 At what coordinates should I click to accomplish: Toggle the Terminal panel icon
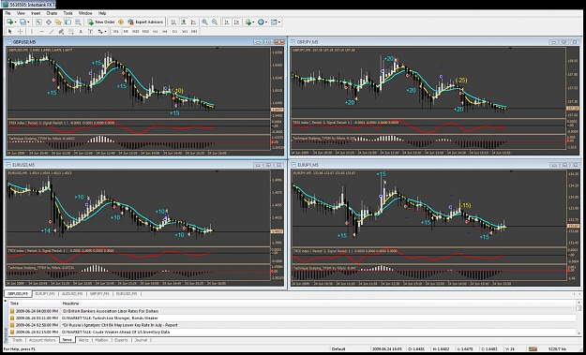[x=68, y=22]
